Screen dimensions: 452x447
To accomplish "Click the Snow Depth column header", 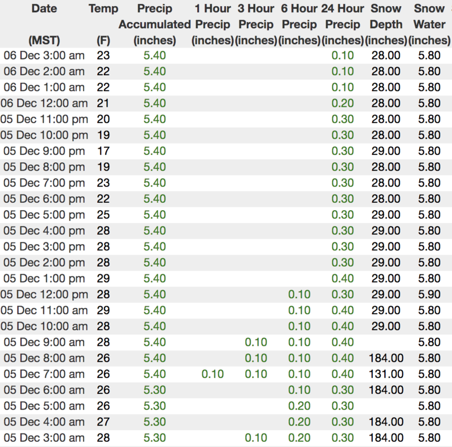I will click(x=386, y=24).
